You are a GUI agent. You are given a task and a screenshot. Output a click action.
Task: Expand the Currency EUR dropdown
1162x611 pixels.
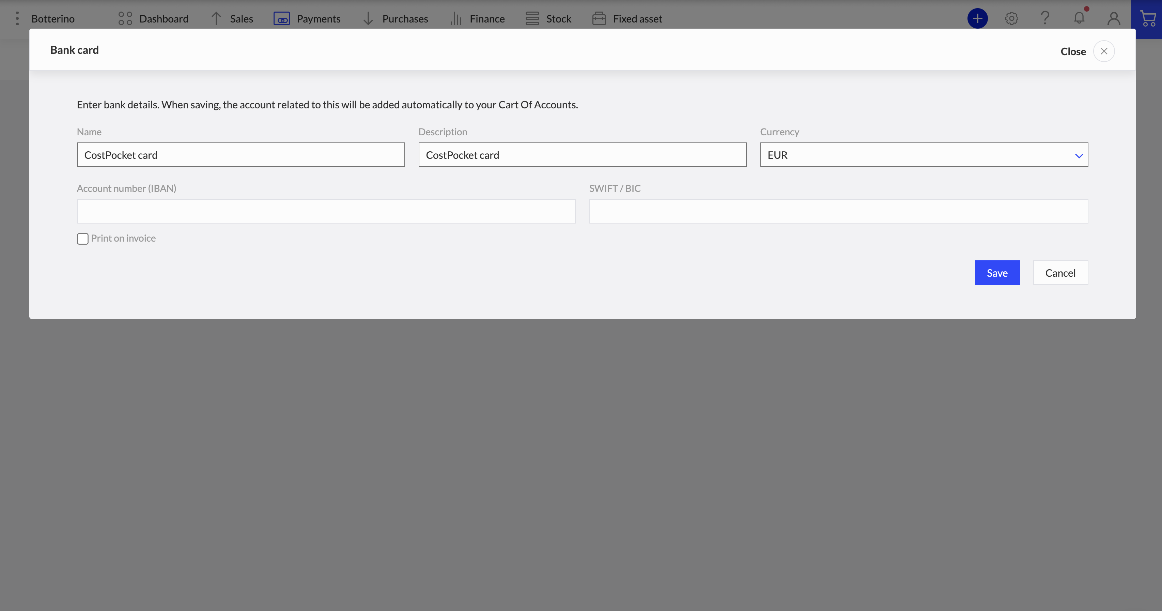(924, 155)
